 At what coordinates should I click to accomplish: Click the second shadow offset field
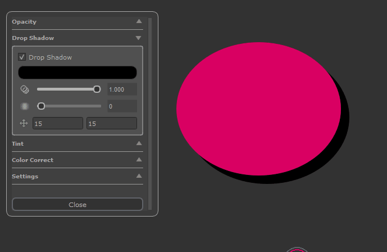point(111,123)
